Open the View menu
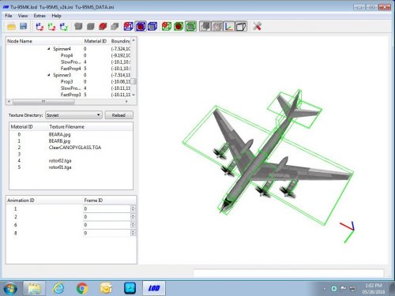The width and height of the screenshot is (395, 296). point(23,16)
